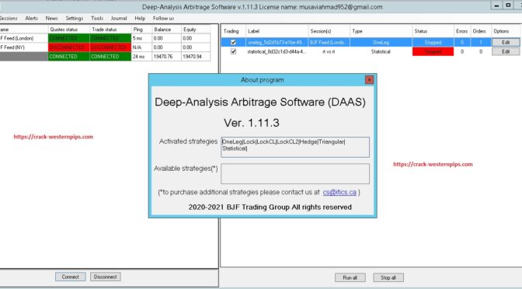Minimize the main application window
522x289 pixels.
click(x=496, y=5)
